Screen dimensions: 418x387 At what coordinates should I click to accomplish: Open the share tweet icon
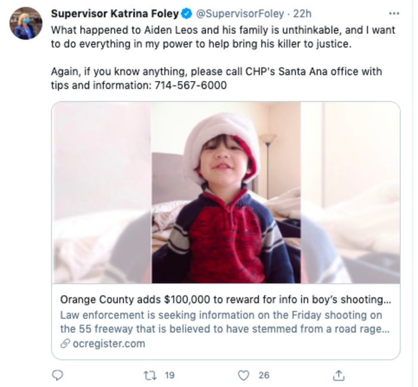(x=339, y=375)
